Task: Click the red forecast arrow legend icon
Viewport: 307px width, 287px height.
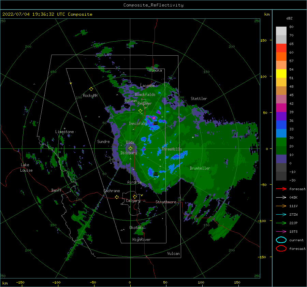Action: point(281,189)
